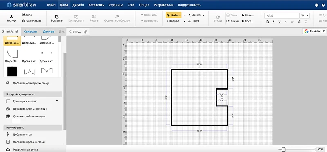Click the add-page plus icon
Screen dimensions: 327x152
click(85, 32)
